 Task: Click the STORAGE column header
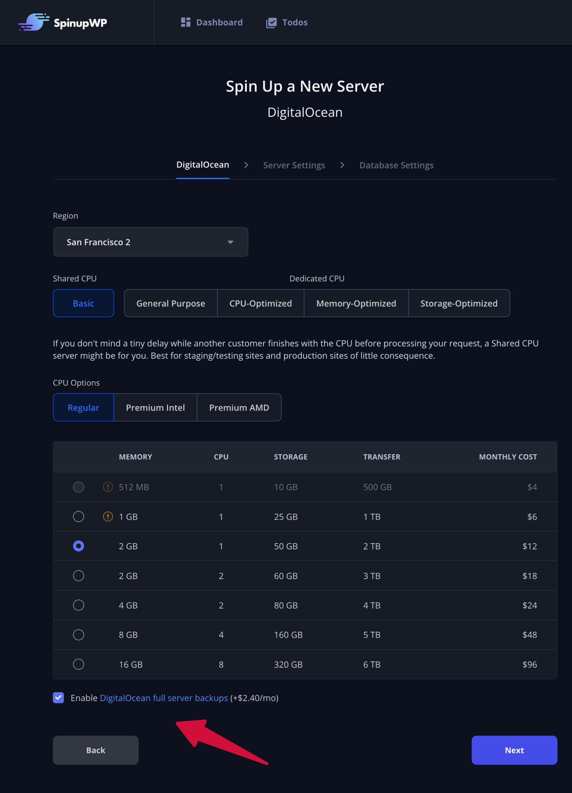point(291,457)
